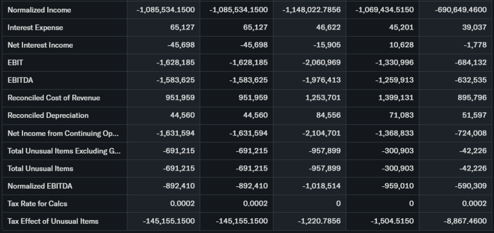Viewport: 494px width, 233px height.
Task: Select the Interest Expense row label
Action: tap(35, 27)
